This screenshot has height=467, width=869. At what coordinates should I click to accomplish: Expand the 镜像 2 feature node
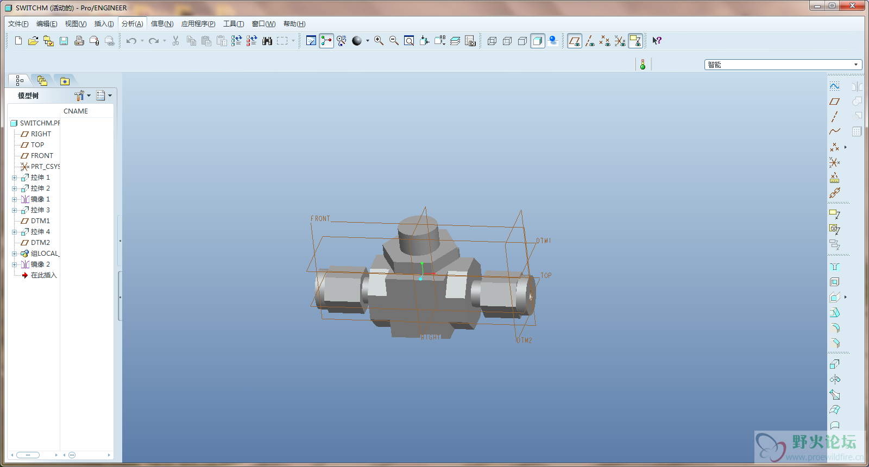15,264
